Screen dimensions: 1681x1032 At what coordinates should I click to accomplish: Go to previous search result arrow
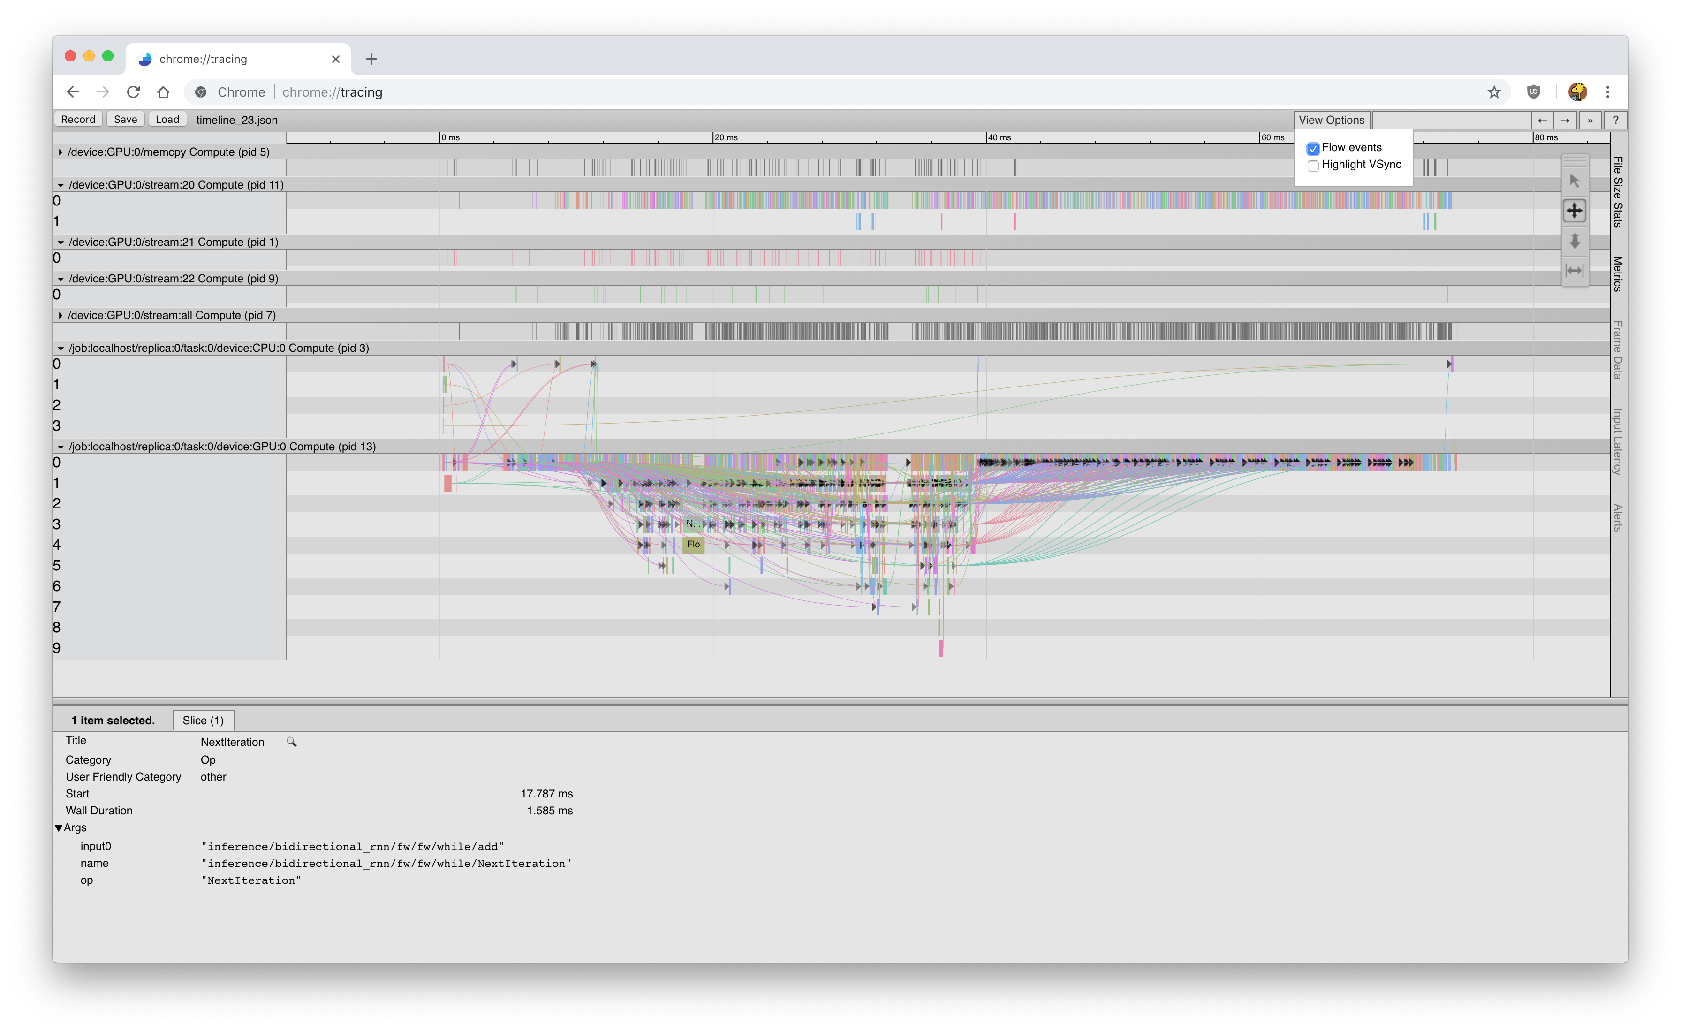tap(1542, 120)
